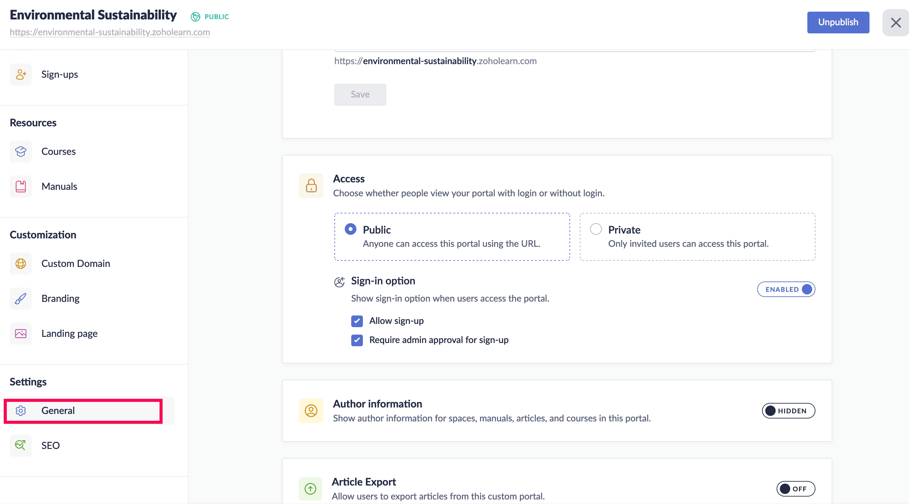Click the Manuals book icon
This screenshot has height=504, width=909.
(20, 186)
